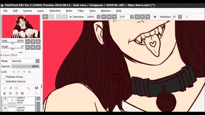Select Layer6 in the layer list
The width and height of the screenshot is (205, 115).
click(x=19, y=109)
